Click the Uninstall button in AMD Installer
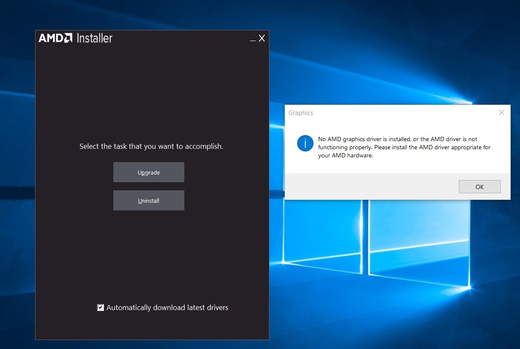Screen dimensions: 520x349 tap(149, 201)
